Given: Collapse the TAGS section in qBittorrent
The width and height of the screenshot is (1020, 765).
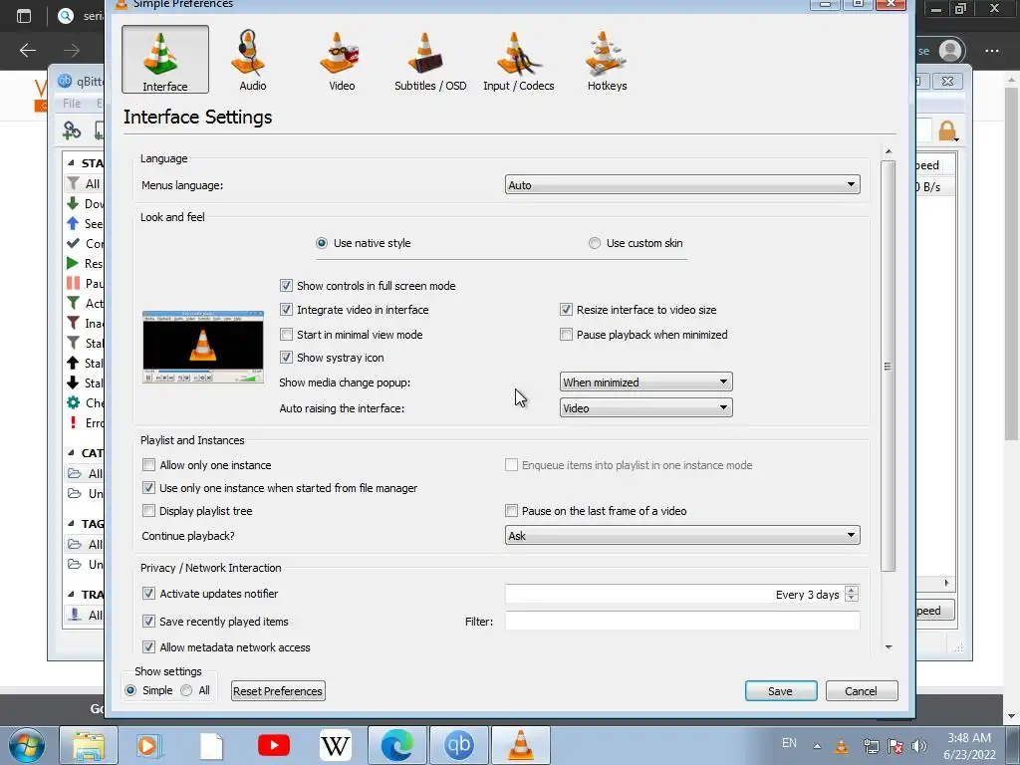Looking at the screenshot, I should [x=71, y=524].
